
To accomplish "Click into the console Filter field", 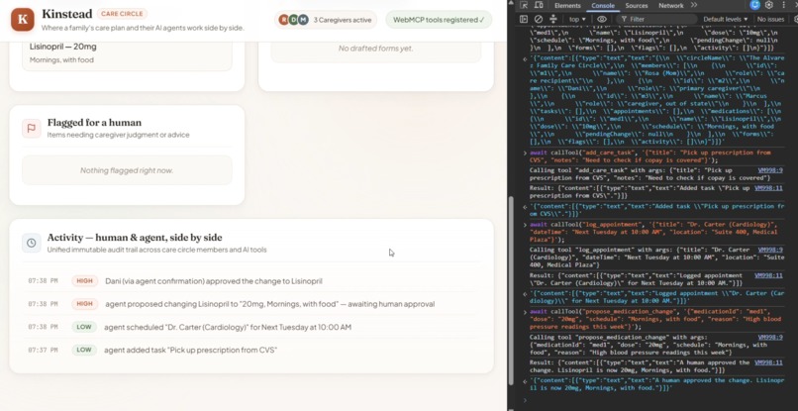I will point(656,20).
